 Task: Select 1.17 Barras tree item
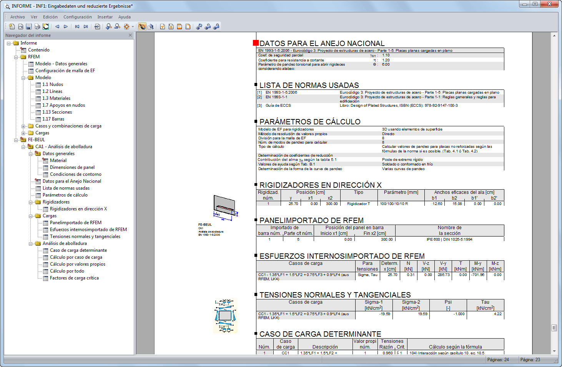tap(53, 119)
